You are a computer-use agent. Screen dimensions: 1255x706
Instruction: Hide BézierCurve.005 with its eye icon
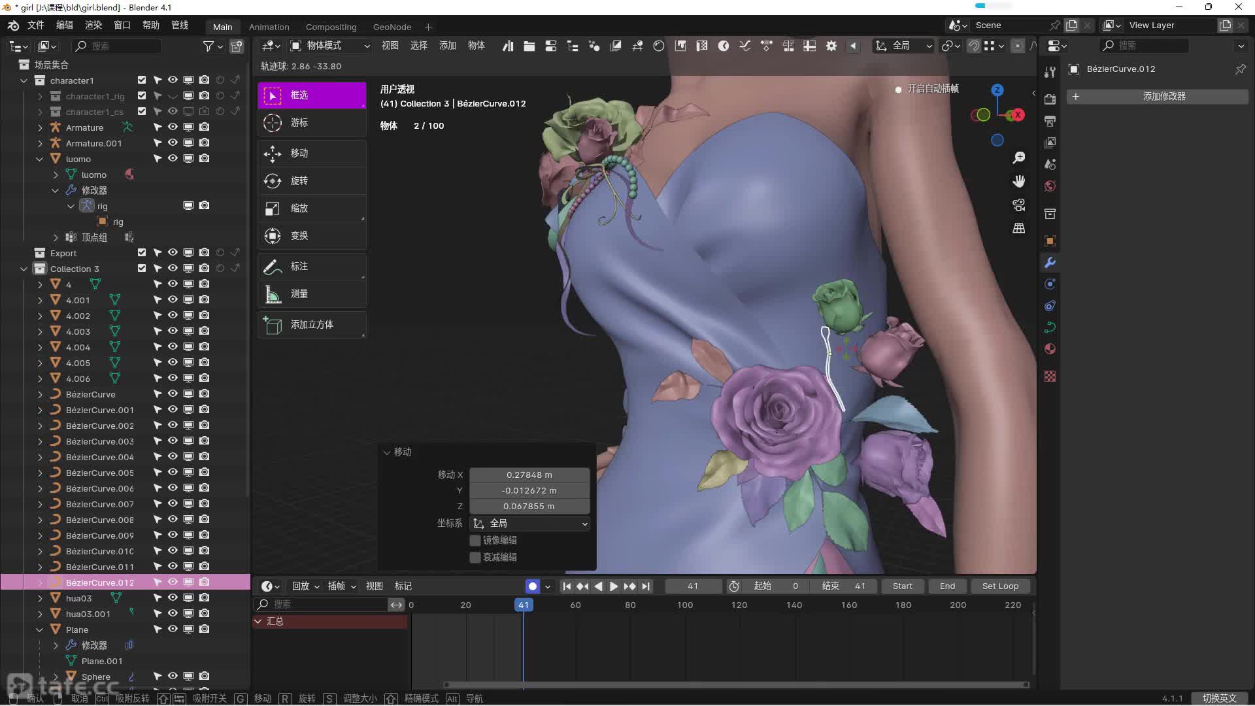[173, 472]
